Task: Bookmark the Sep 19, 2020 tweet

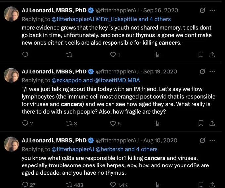Action: (x=201, y=123)
